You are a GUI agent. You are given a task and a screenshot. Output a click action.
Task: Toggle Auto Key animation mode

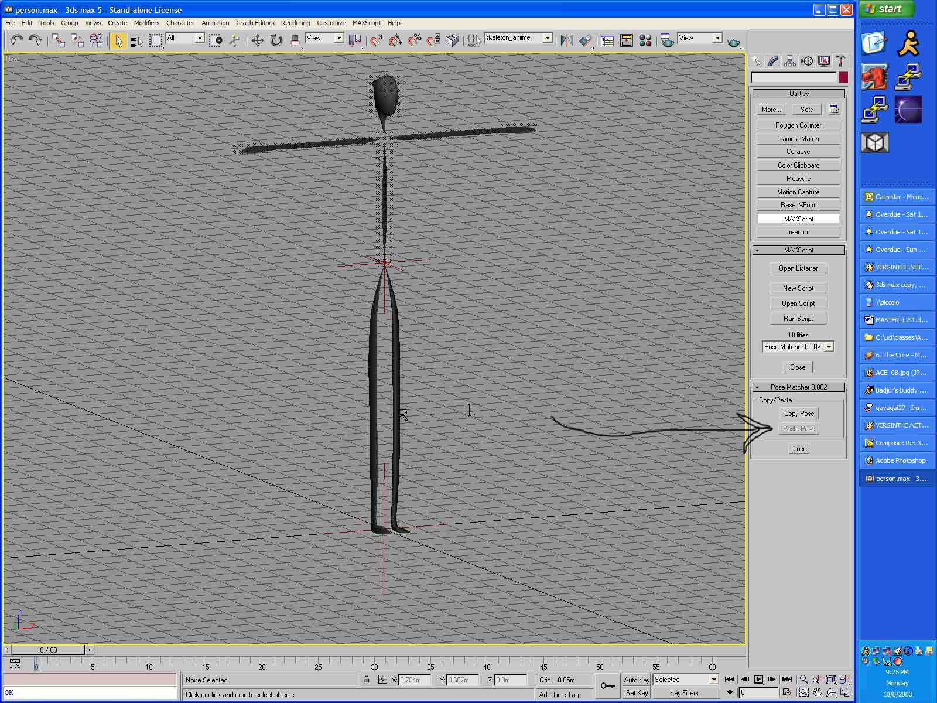[x=636, y=680]
